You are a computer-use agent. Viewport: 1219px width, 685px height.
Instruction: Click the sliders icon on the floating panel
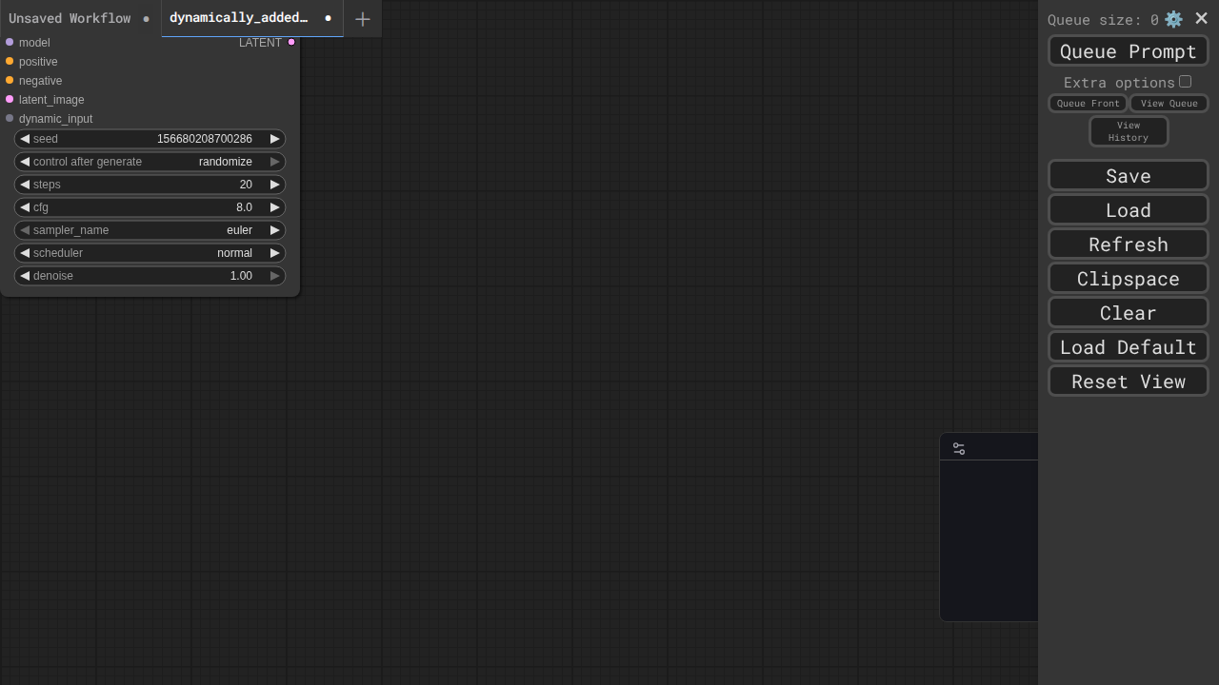coord(959,448)
